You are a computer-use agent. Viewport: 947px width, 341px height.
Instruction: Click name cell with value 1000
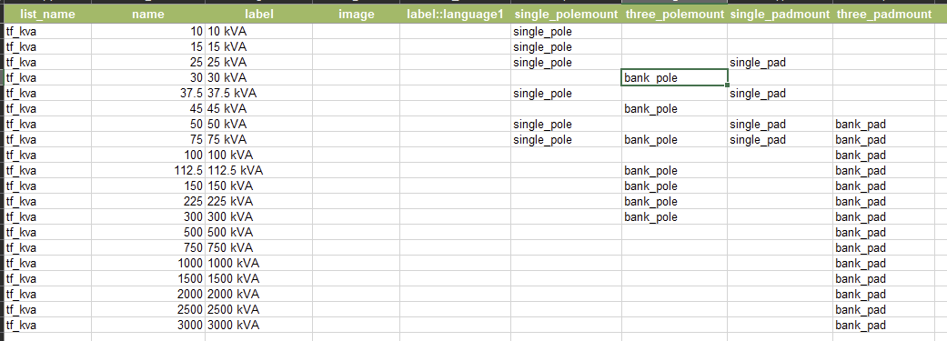(x=148, y=263)
